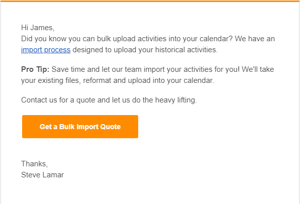Click the words 'We have an' before the link
This screenshot has width=300, height=204.
[255, 39]
